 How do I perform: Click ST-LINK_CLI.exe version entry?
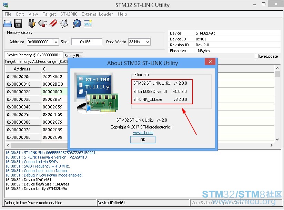click(160, 99)
